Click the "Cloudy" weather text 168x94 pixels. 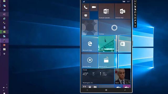coord(85,70)
